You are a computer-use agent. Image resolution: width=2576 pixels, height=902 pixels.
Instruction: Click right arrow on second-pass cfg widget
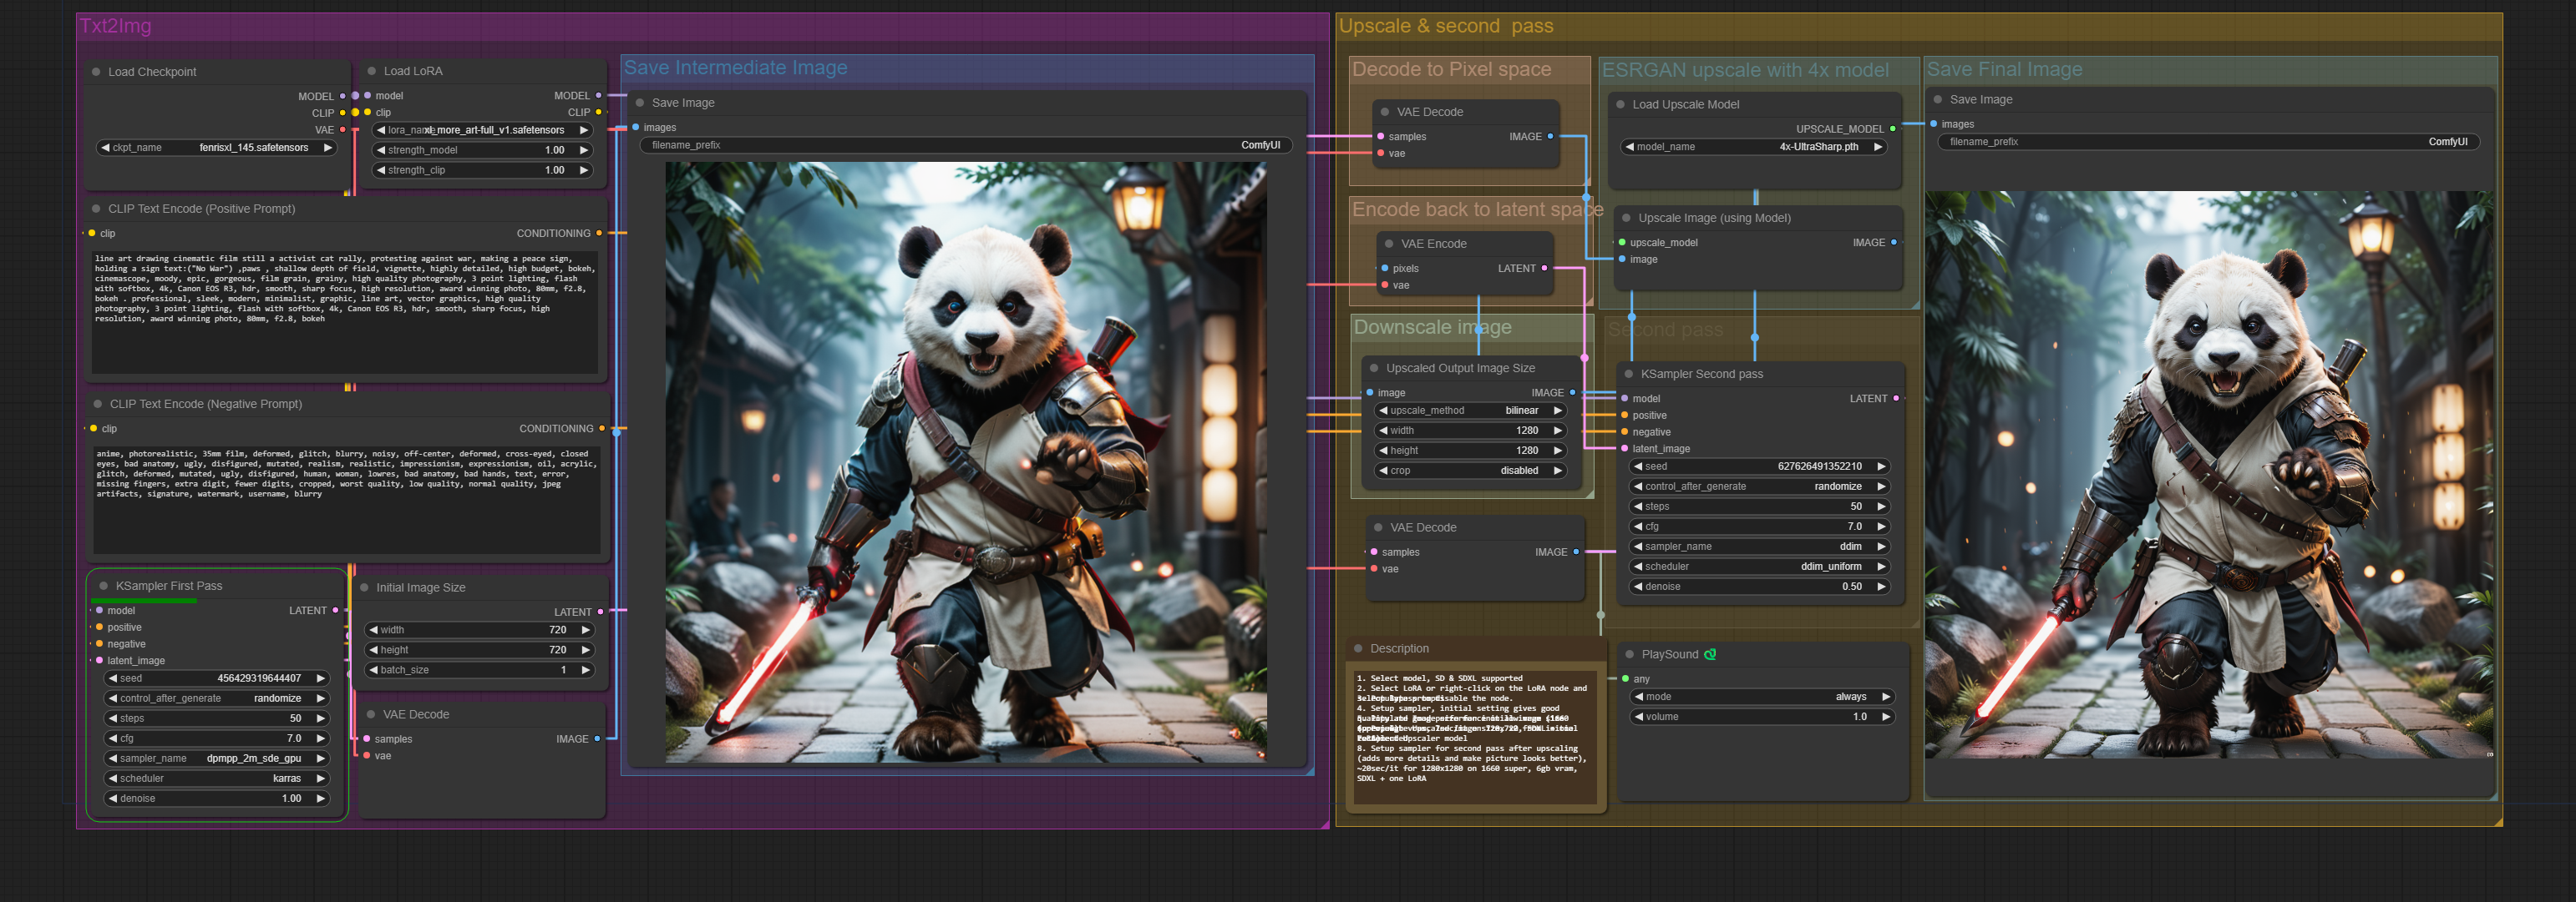click(x=1881, y=527)
